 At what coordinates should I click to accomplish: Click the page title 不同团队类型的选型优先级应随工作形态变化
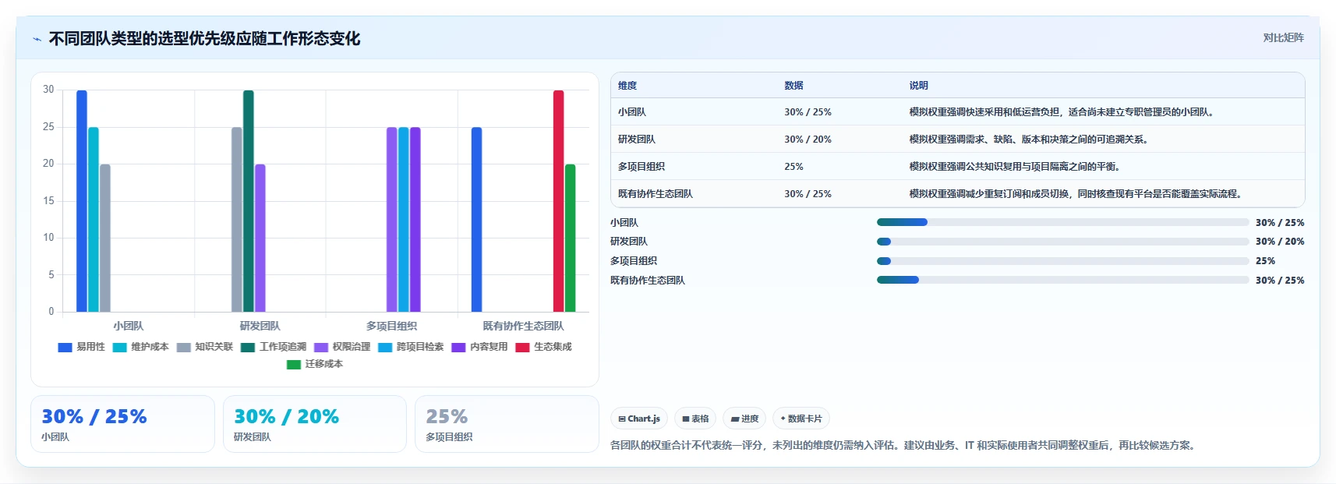coord(205,39)
